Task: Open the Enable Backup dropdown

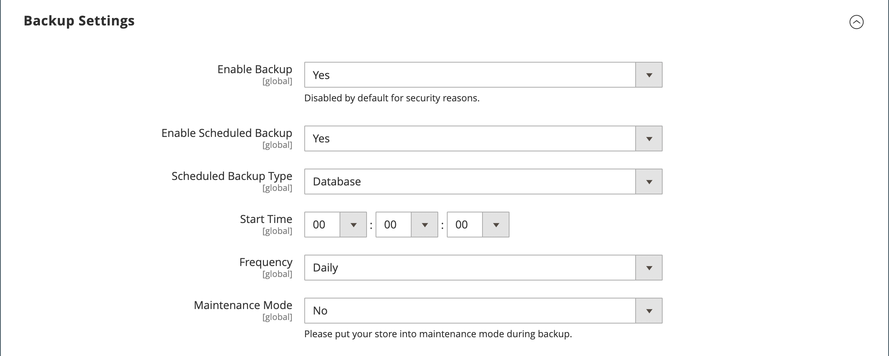Action: [x=483, y=75]
